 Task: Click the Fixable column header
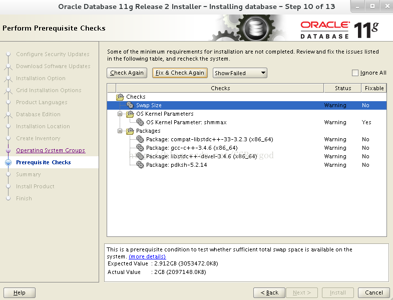click(x=374, y=88)
